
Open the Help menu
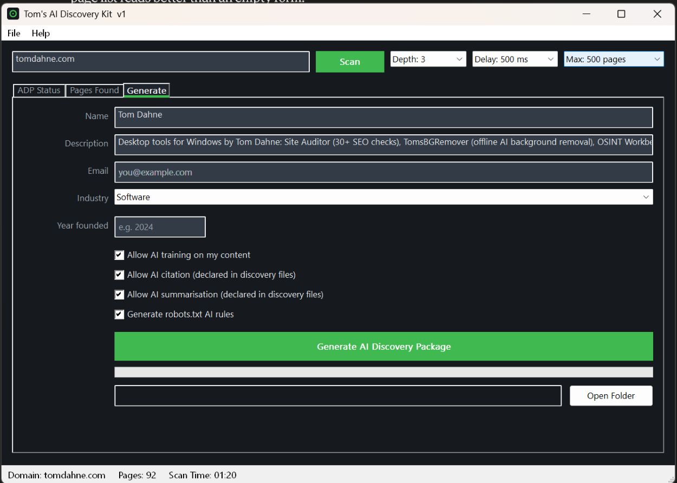click(41, 33)
